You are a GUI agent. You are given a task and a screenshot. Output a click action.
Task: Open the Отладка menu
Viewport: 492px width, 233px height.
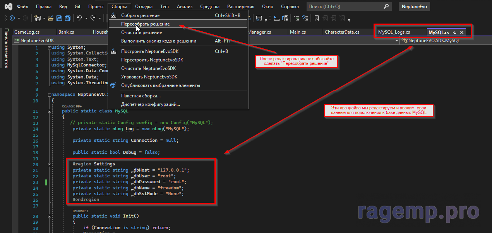[x=144, y=7]
